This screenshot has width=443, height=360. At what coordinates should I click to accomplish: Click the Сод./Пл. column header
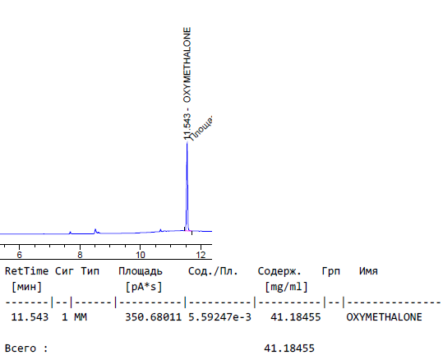[213, 271]
